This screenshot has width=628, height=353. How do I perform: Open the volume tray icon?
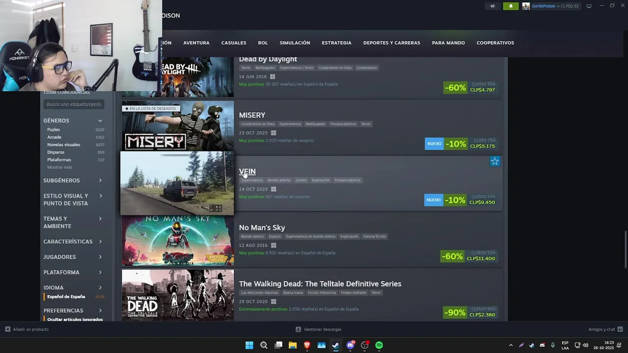click(585, 345)
